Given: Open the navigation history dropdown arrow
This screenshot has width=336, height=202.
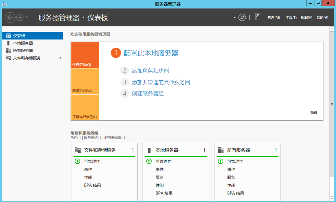Looking at the screenshot, I should pos(27,17).
